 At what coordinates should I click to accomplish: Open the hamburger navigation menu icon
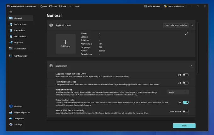[11, 12]
